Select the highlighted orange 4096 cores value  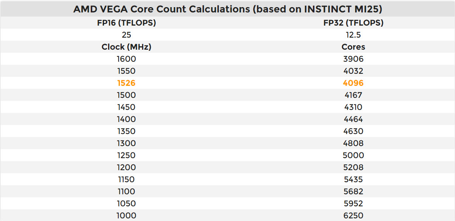pyautogui.click(x=353, y=83)
